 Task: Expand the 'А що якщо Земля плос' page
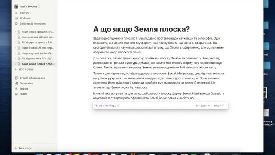click(x=15, y=64)
